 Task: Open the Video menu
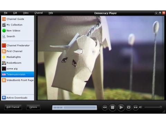tap(26, 13)
